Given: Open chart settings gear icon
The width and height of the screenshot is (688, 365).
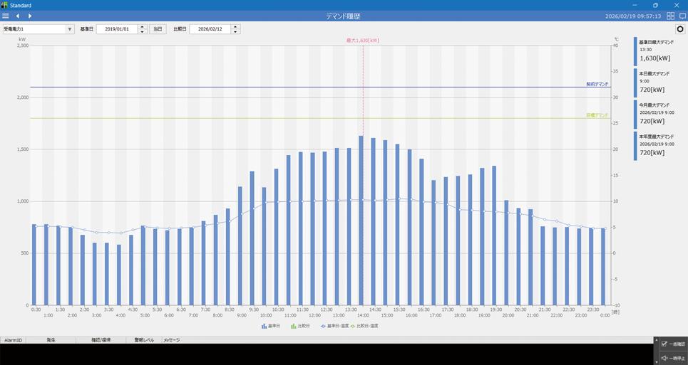Looking at the screenshot, I should pyautogui.click(x=680, y=29).
